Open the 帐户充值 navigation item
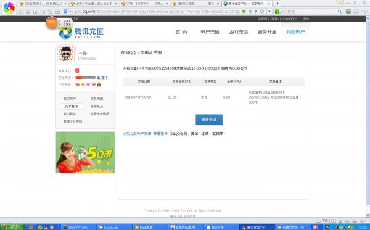This screenshot has height=230, width=370. pos(210,32)
